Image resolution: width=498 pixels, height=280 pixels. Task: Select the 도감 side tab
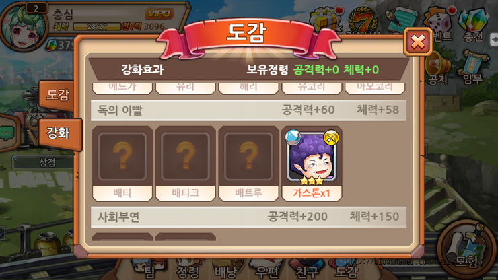point(57,95)
